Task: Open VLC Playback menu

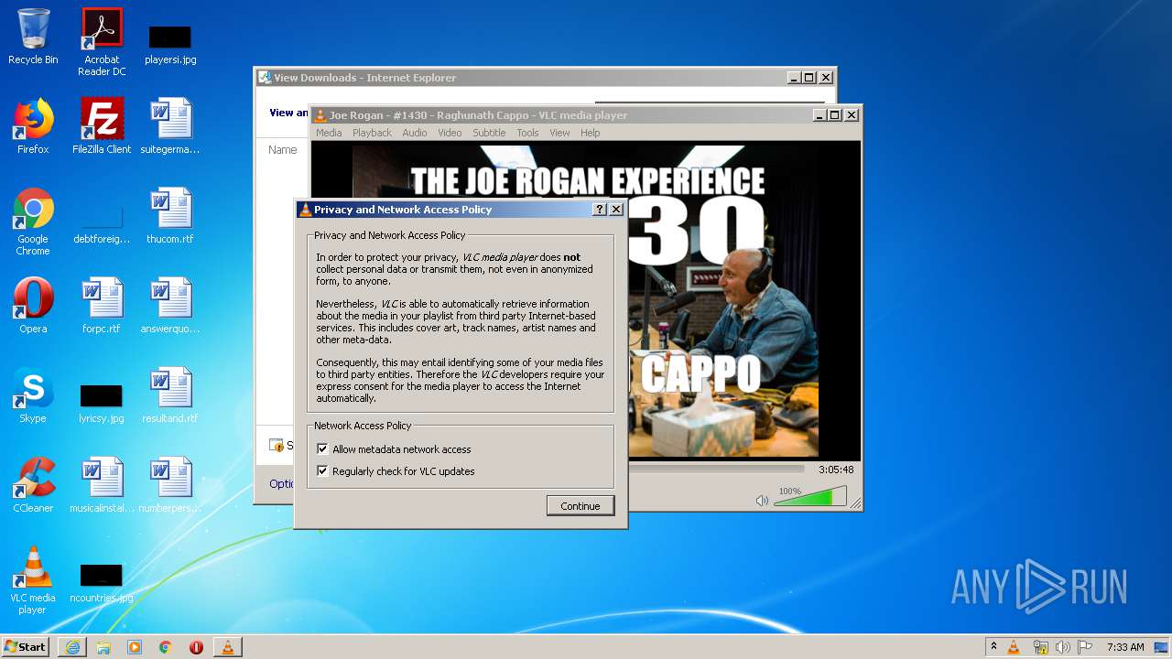Action: coord(372,133)
